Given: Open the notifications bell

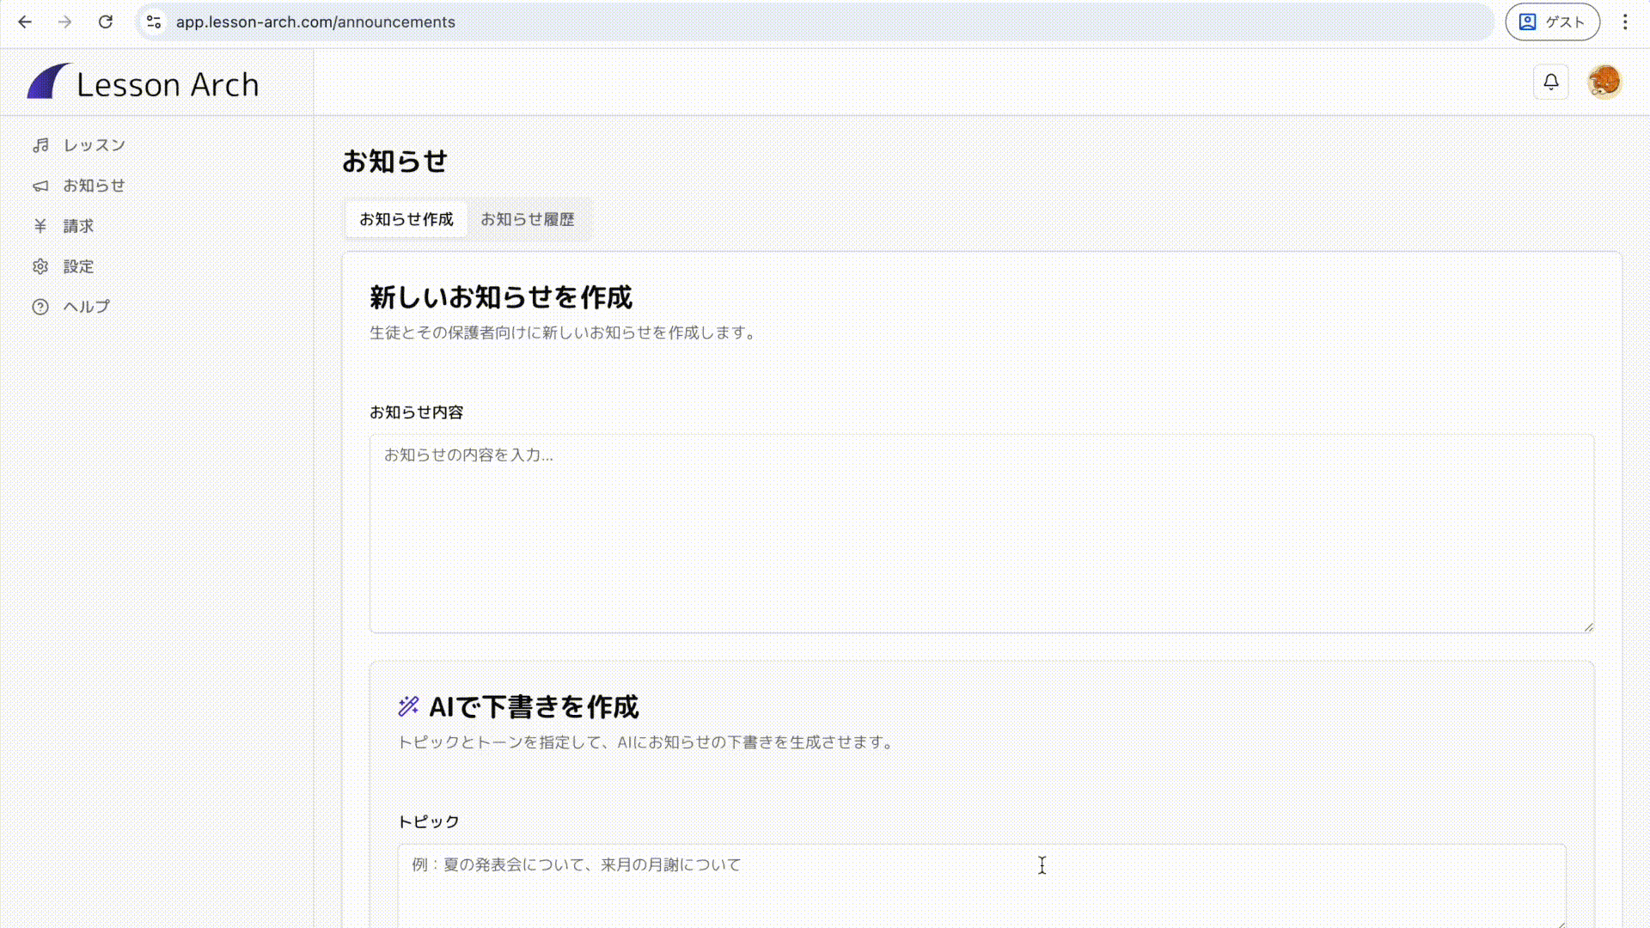Looking at the screenshot, I should point(1550,82).
